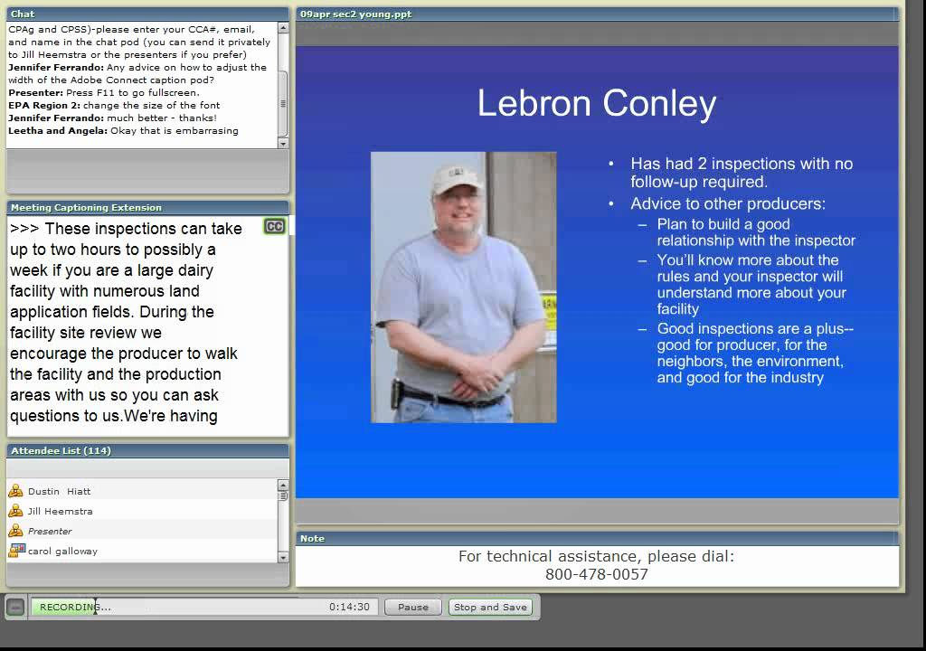Click the 'Has had 2 inspections' bullet
926x651 pixels.
point(742,173)
